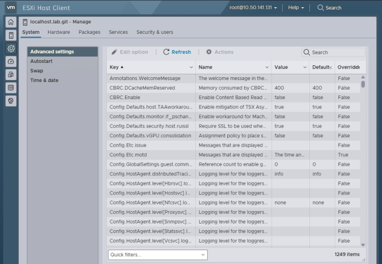Open the Help dropdown menu
Screen dimensions: 382x264
[296, 8]
